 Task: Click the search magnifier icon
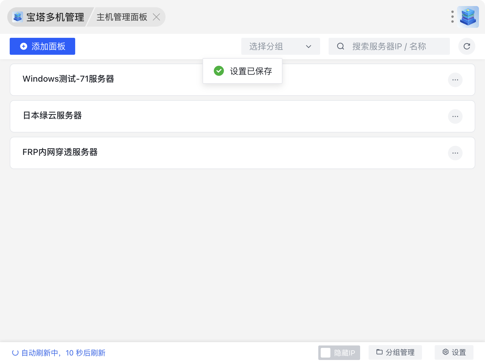(x=341, y=46)
